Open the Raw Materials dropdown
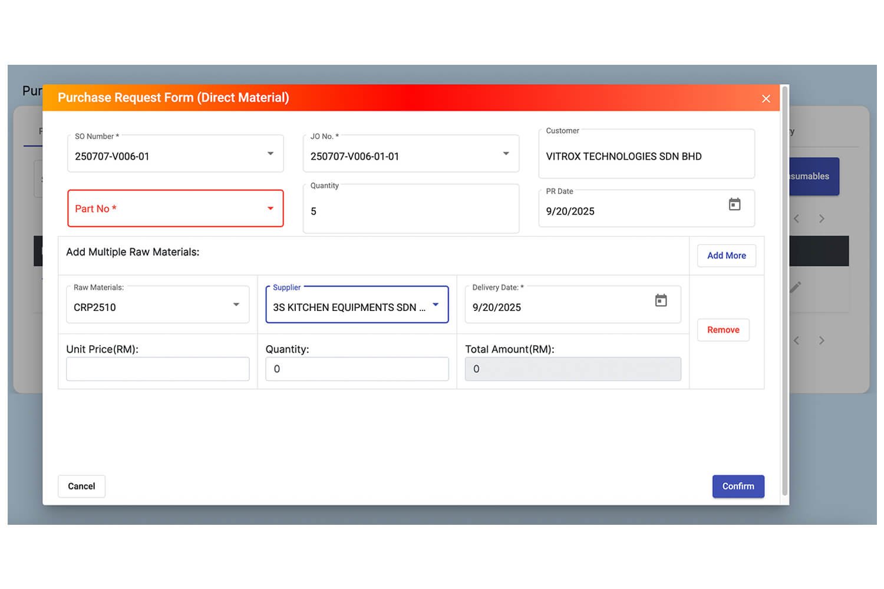884x589 pixels. pos(236,305)
